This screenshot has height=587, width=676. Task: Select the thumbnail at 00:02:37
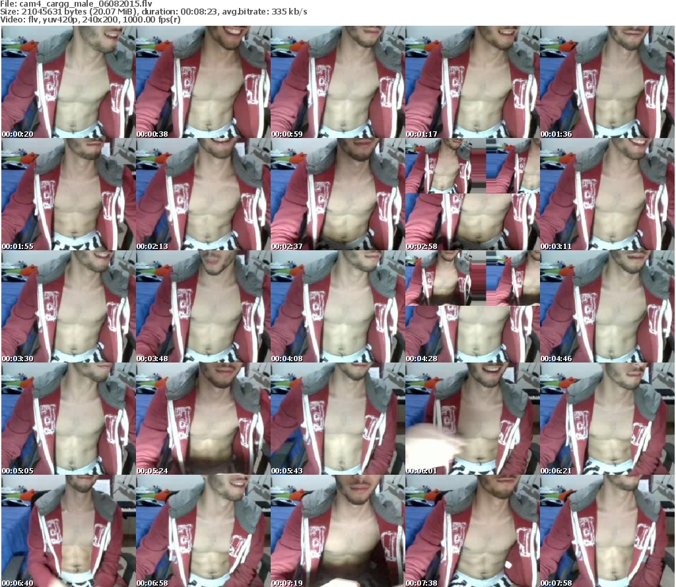(x=337, y=194)
